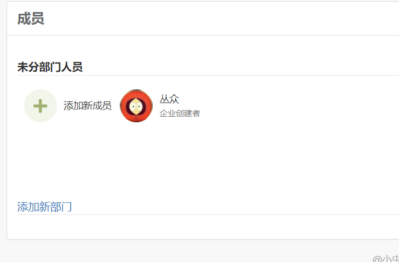Click the subtitle under the name 丛众
This screenshot has height=262, width=399.
tap(180, 113)
